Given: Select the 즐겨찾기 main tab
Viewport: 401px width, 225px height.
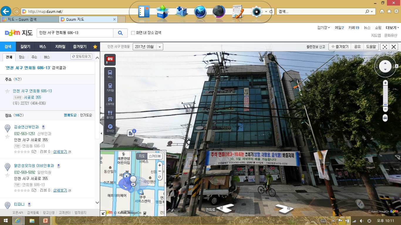Looking at the screenshot, I should click(80, 47).
